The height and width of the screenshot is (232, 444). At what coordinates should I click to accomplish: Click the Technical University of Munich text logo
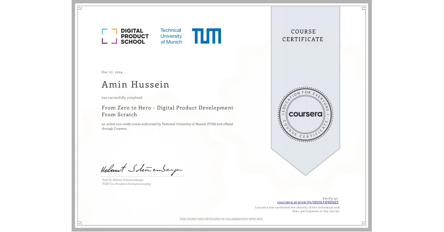171,36
